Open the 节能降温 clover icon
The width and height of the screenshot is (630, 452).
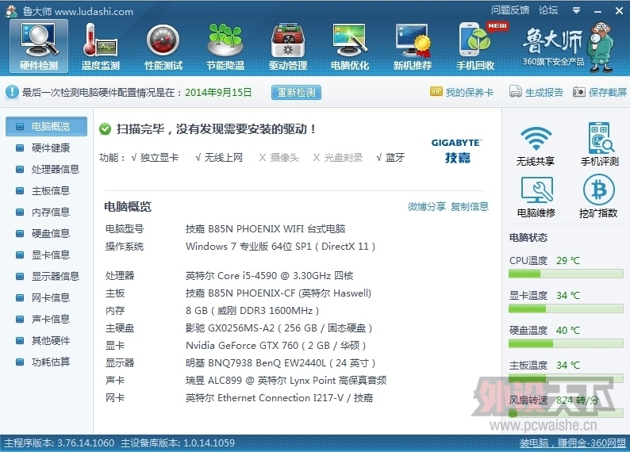(x=225, y=46)
